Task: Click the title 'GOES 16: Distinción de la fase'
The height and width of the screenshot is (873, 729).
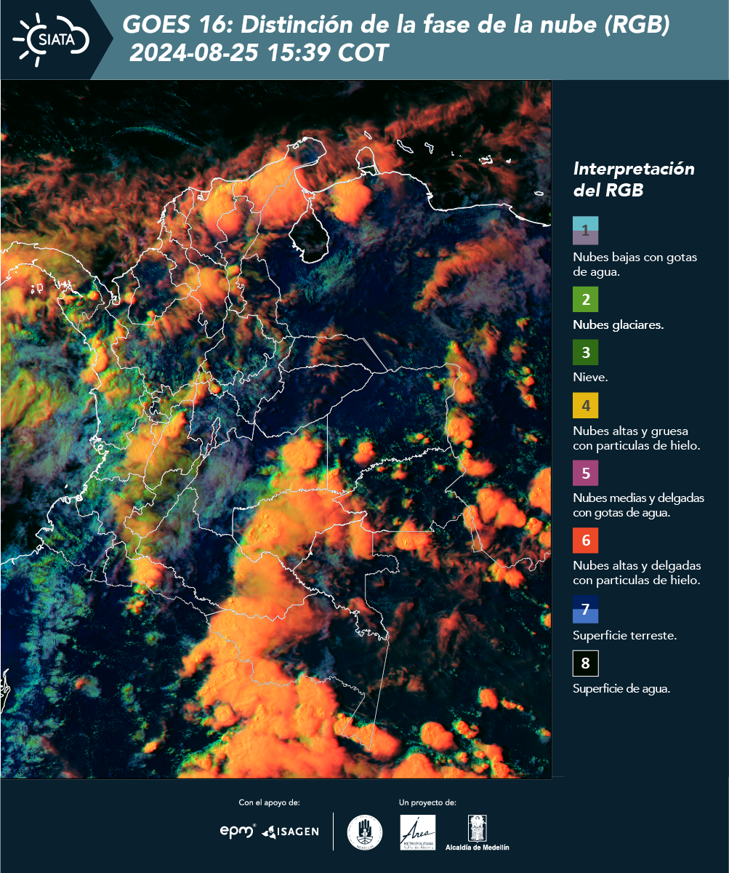Action: click(x=396, y=25)
